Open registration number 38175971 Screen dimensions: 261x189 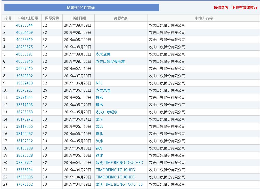[25, 119]
